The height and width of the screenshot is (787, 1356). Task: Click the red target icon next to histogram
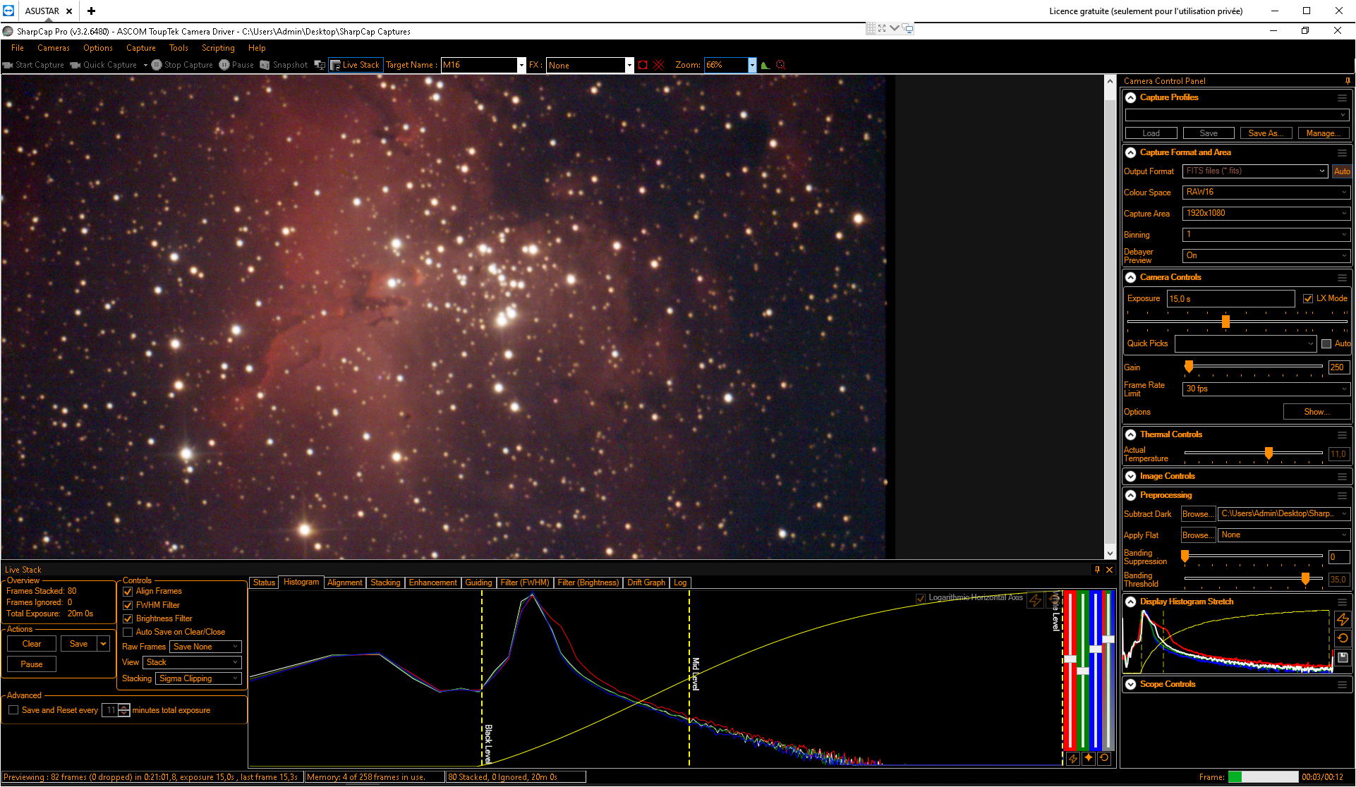click(x=781, y=65)
